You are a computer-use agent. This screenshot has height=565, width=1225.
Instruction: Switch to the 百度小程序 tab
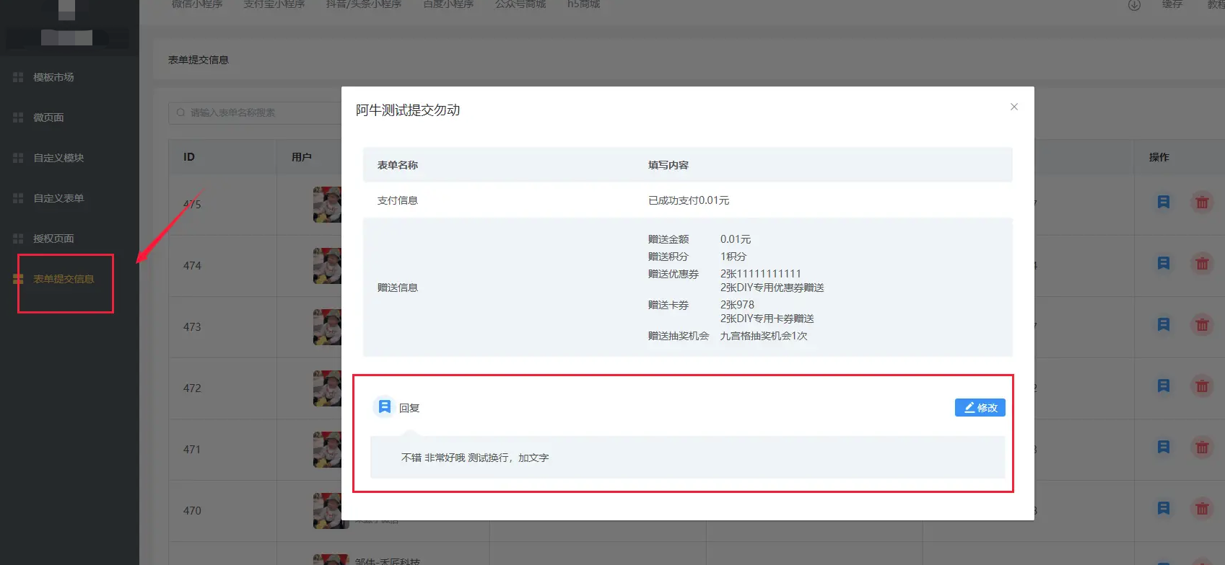(448, 4)
